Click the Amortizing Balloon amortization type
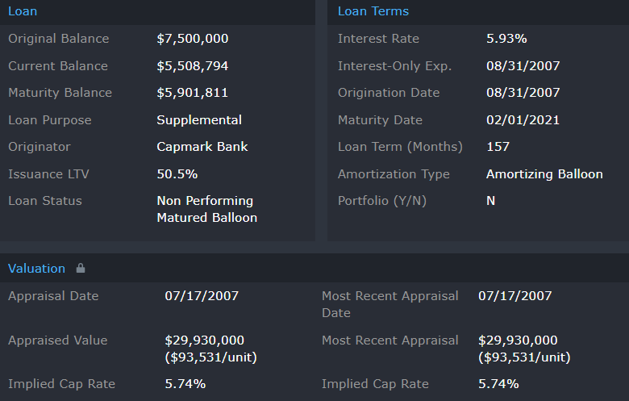 point(544,174)
